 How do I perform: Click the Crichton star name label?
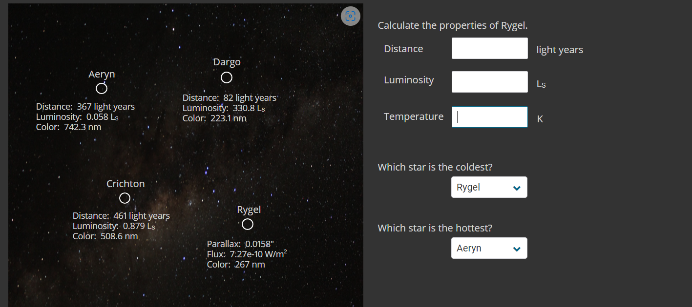pos(126,184)
